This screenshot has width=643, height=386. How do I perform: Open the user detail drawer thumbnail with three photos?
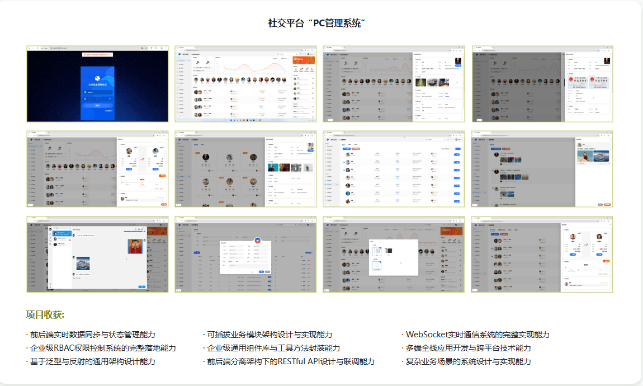[x=394, y=84]
